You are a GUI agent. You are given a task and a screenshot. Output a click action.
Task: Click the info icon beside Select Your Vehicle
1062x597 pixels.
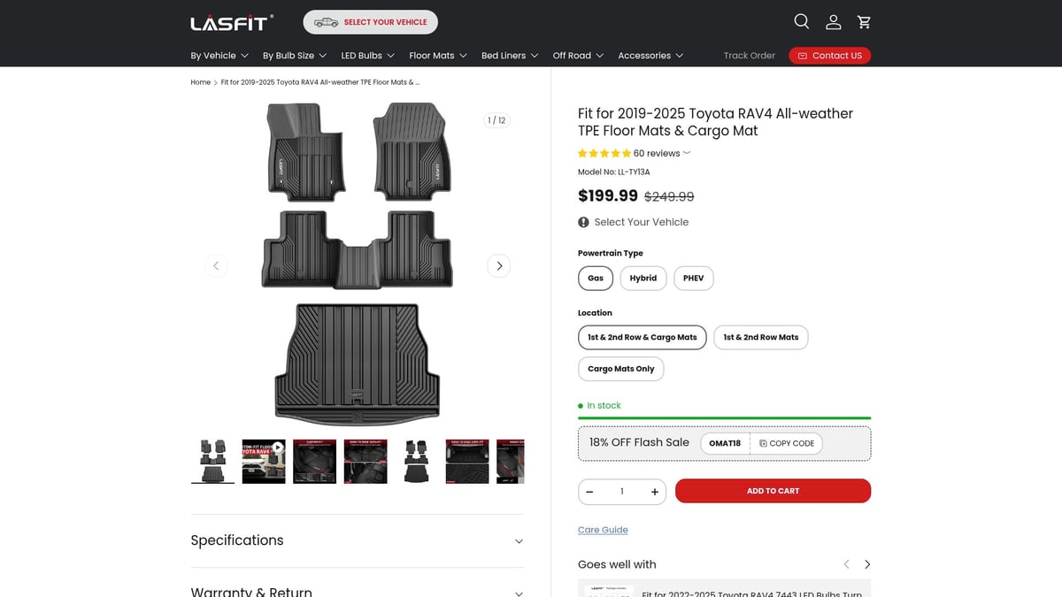pyautogui.click(x=581, y=222)
